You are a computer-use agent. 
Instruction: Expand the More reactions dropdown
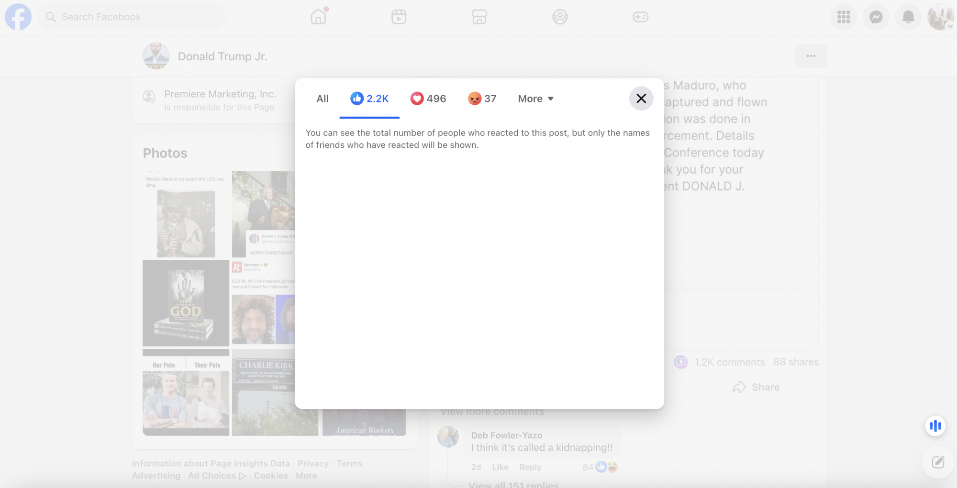pos(535,99)
